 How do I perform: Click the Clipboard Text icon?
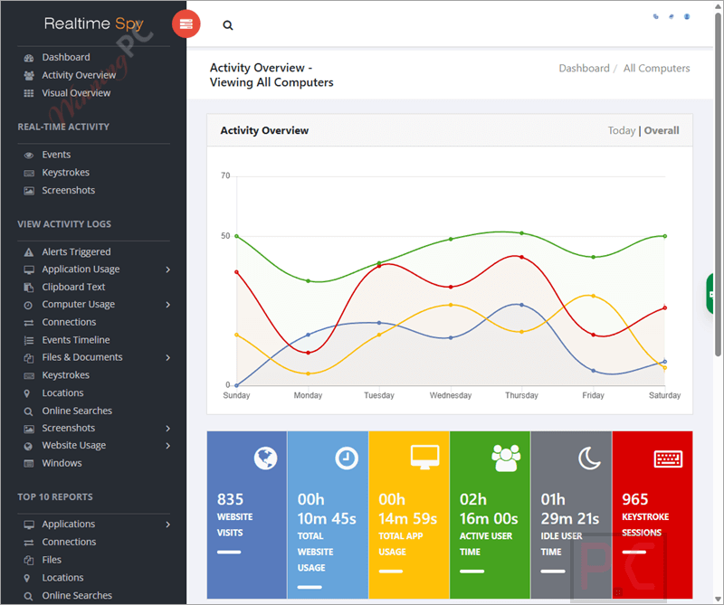[x=29, y=288]
